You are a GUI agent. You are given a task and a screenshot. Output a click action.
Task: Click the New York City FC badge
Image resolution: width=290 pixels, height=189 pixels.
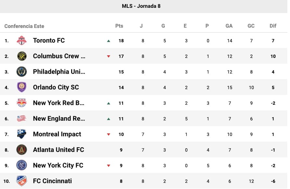pos(21,166)
